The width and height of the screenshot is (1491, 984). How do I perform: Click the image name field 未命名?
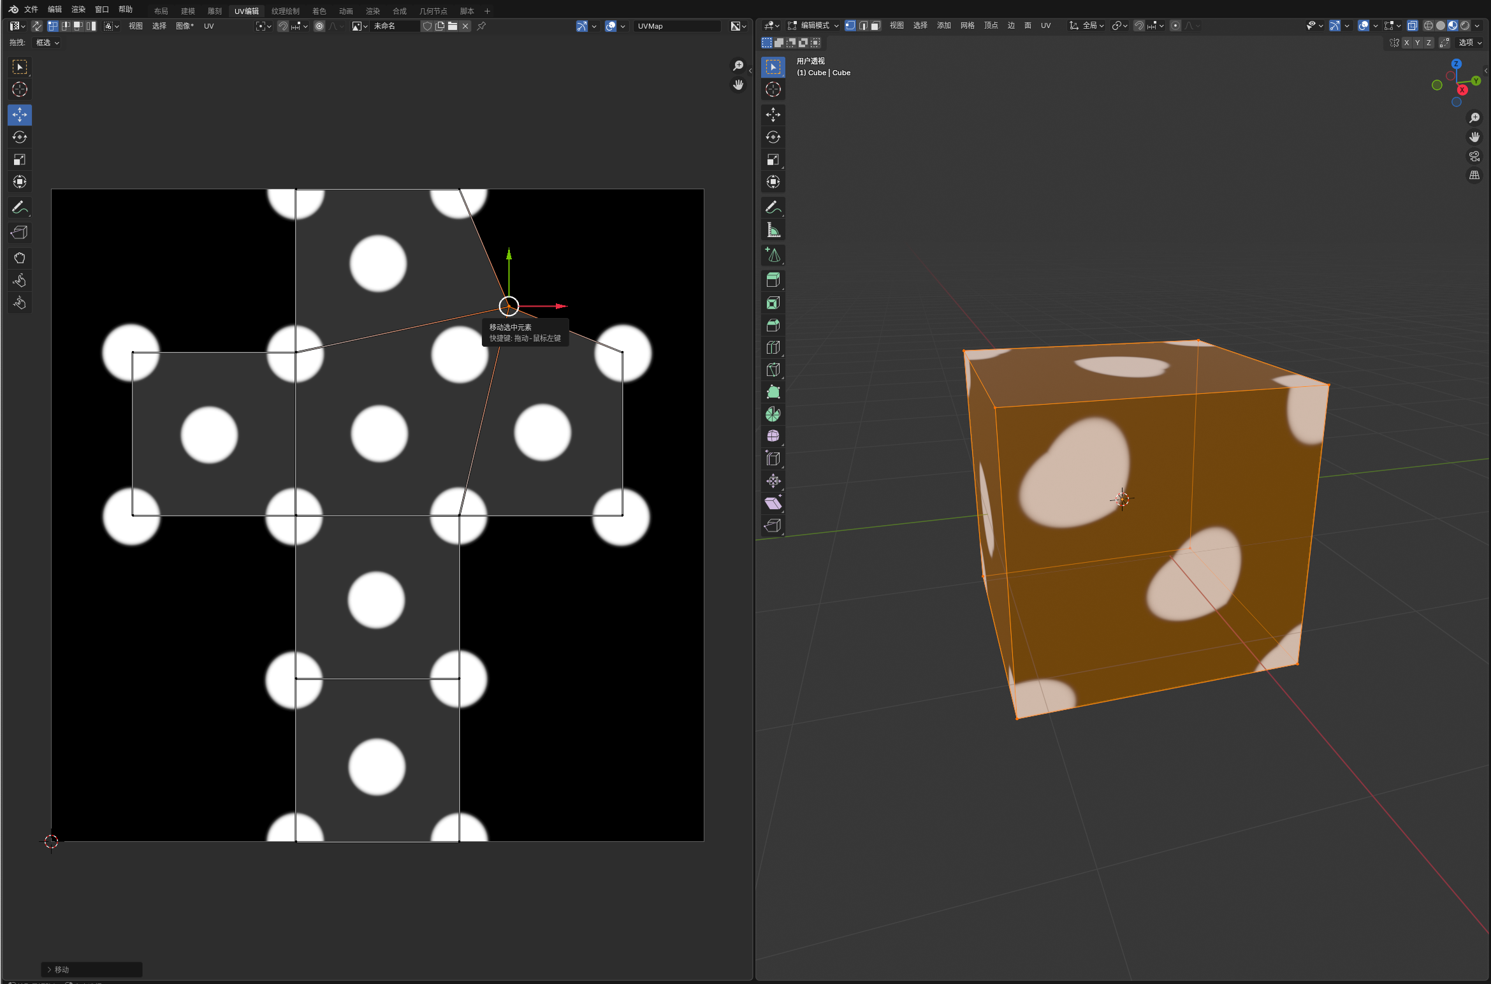(x=394, y=26)
